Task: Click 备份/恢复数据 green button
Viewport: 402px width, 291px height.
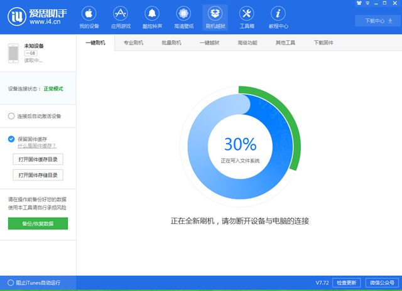Action: pyautogui.click(x=38, y=223)
